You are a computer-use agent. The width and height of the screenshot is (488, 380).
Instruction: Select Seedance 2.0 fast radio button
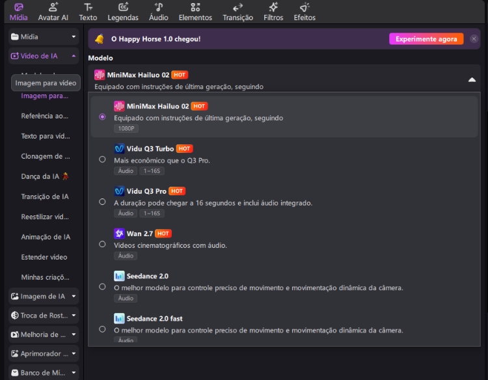pos(102,329)
